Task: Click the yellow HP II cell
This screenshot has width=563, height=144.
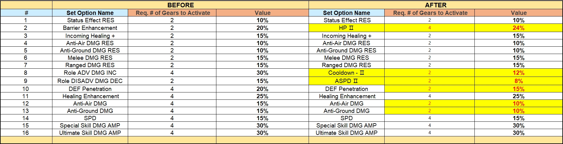Action: (x=347, y=28)
